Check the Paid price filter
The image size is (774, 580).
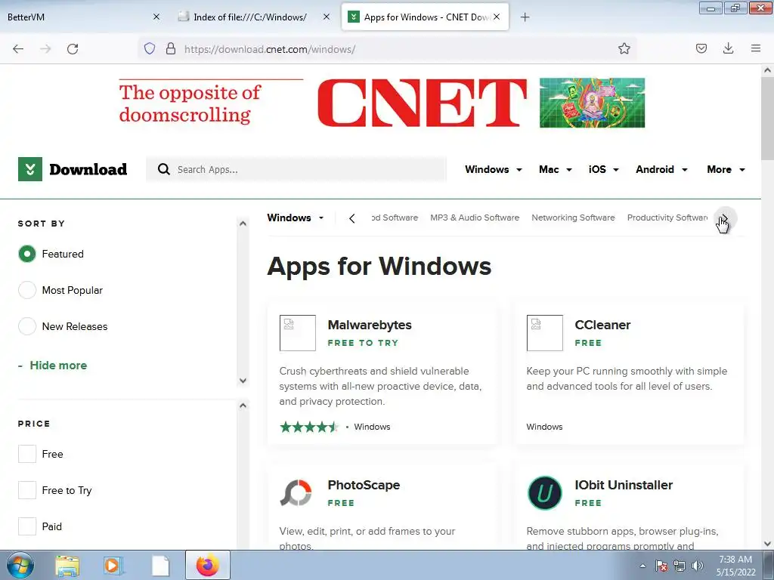pos(27,526)
